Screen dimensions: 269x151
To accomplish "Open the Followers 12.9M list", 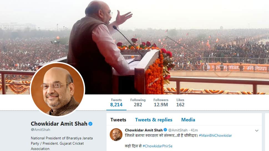I will click(x=161, y=103).
